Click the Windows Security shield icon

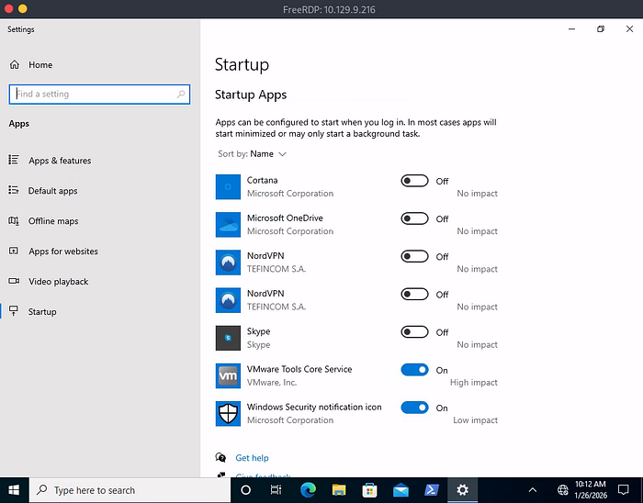tap(228, 413)
